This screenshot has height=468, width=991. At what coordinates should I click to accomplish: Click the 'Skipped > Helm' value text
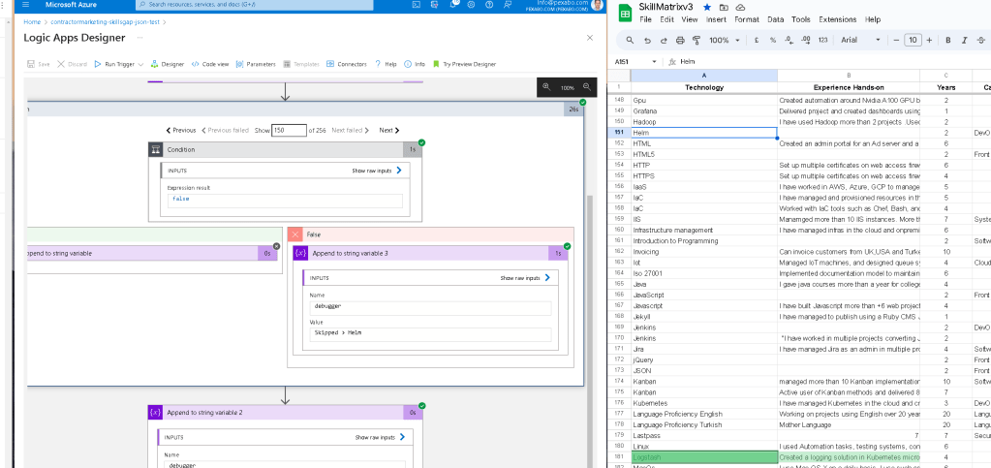point(339,332)
